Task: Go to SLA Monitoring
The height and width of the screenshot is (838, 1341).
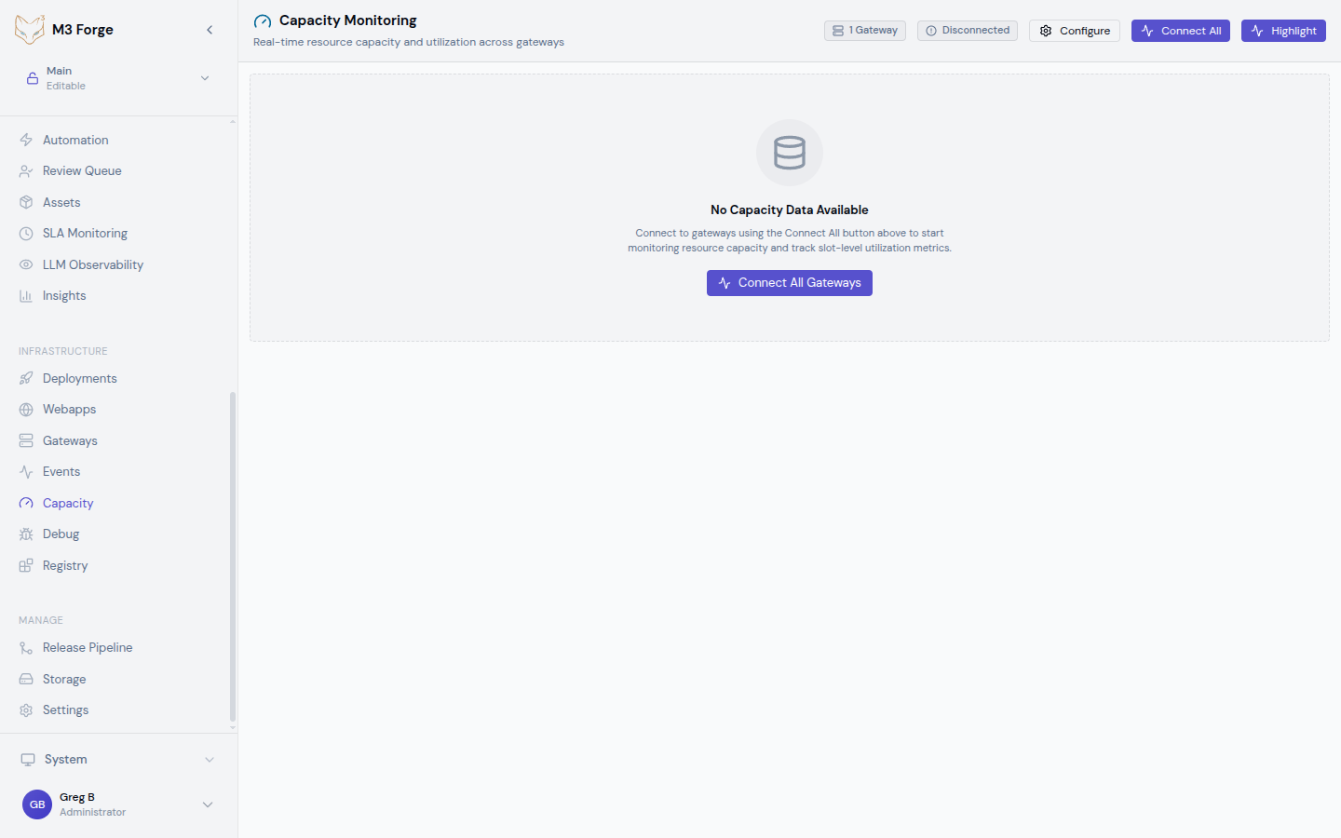Action: click(x=85, y=233)
